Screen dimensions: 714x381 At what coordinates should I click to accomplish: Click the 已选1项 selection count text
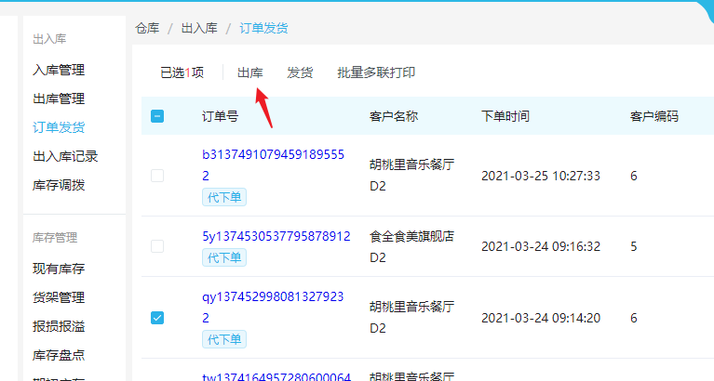[x=182, y=72]
